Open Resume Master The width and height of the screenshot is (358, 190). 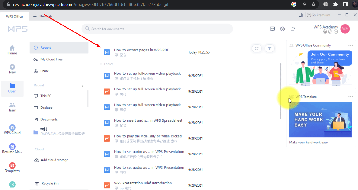click(12, 148)
